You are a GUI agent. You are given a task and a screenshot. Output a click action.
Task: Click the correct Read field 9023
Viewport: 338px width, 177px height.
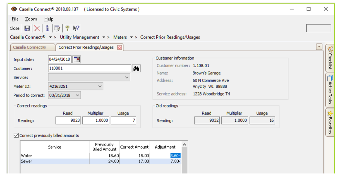(68, 121)
